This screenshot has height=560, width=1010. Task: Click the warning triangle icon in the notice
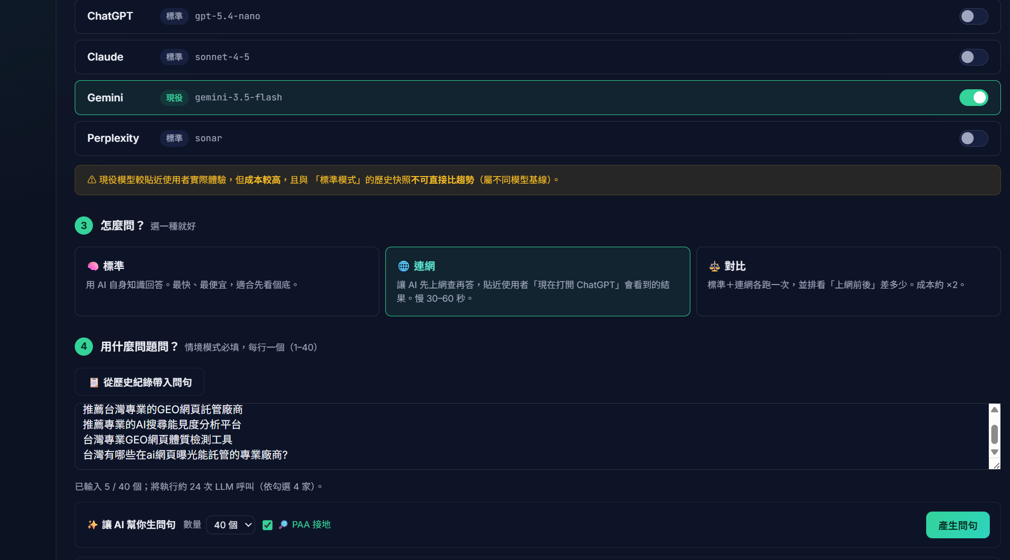(x=92, y=180)
